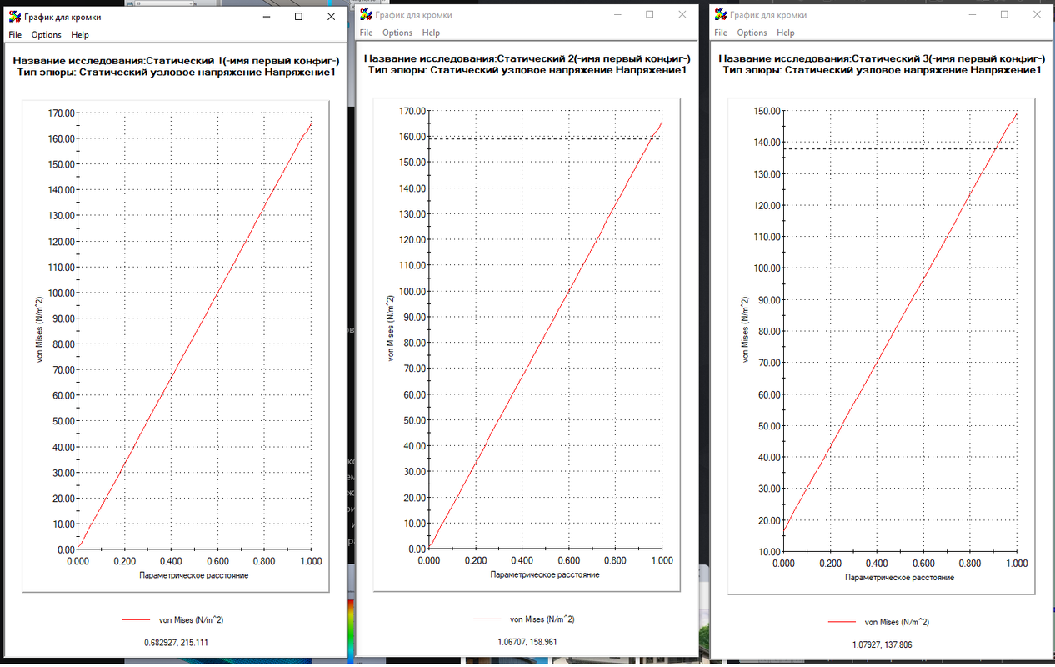Click 160.00 tick label in middle graph
Screen dimensions: 1055x667
click(x=414, y=137)
